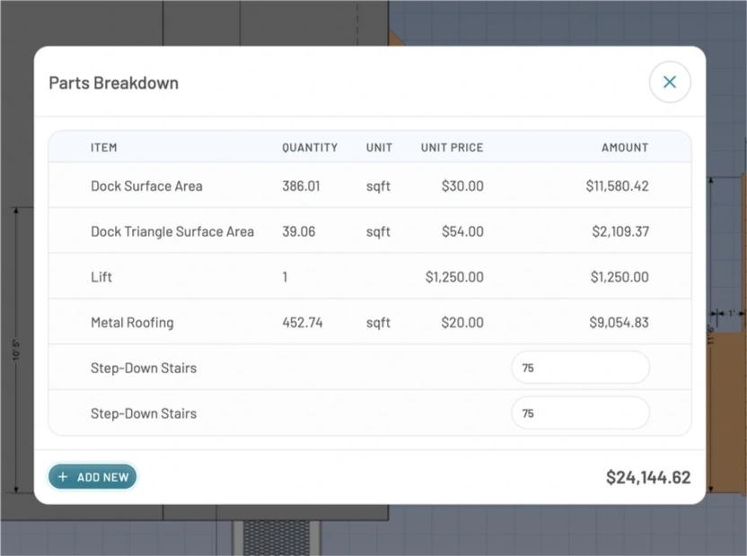Click the QUANTITY column header
The width and height of the screenshot is (747, 556).
[310, 148]
